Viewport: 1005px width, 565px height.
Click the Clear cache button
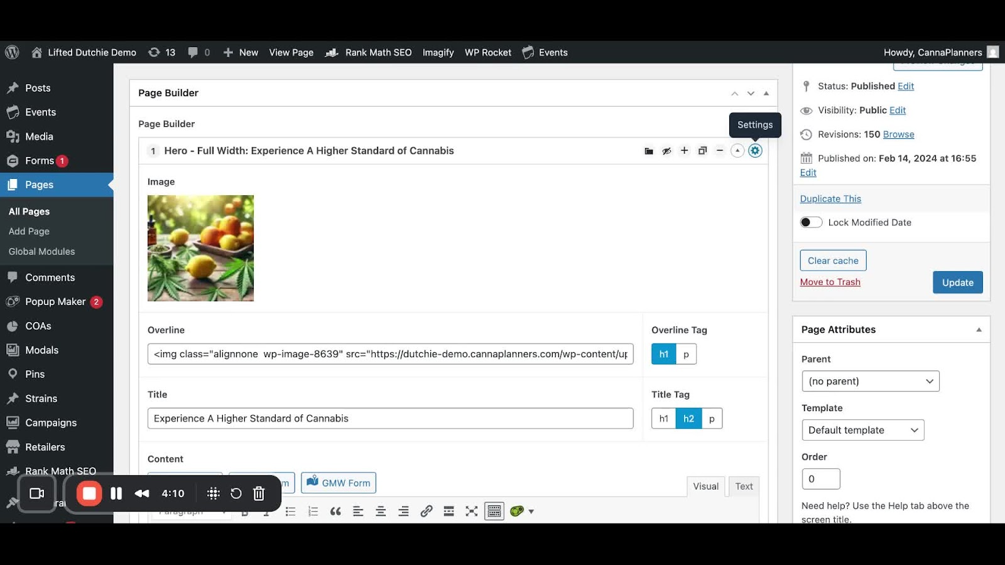[x=833, y=261]
